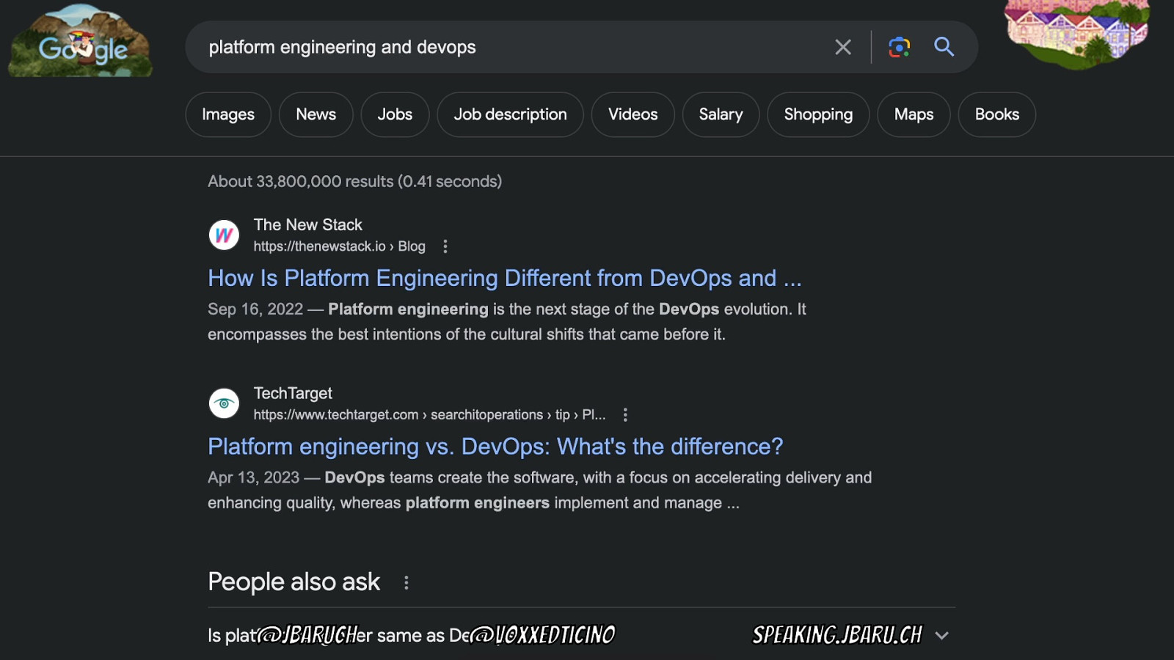Switch to the Images tab

228,114
